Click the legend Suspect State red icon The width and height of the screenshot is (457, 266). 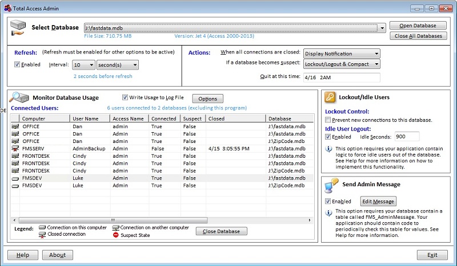click(x=116, y=235)
